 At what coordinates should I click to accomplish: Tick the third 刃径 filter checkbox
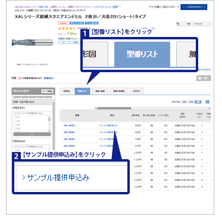pyautogui.click(x=15, y=125)
